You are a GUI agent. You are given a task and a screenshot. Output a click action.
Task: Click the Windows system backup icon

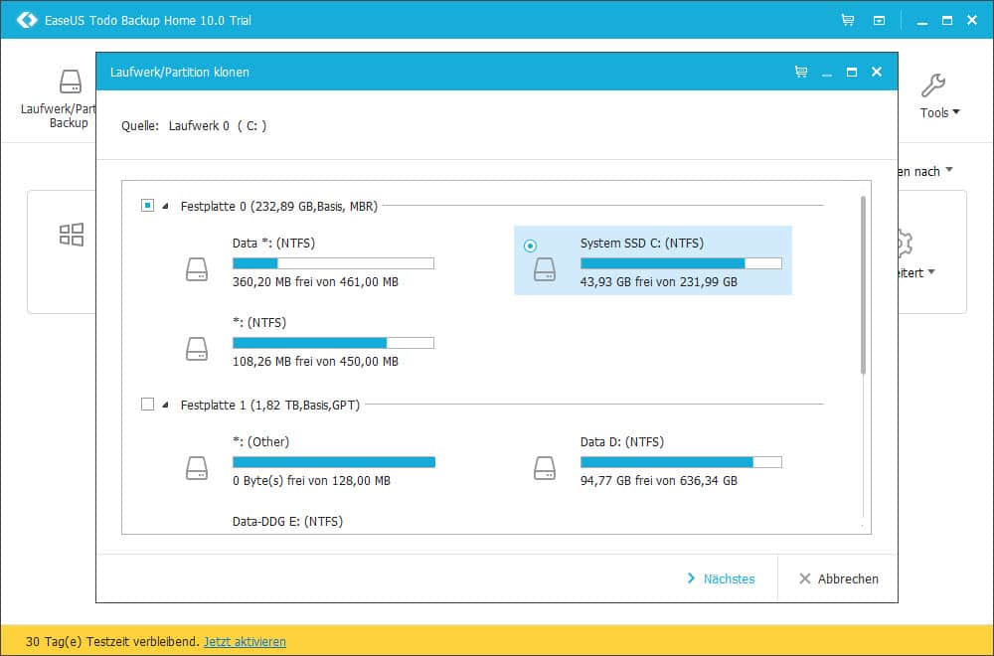pyautogui.click(x=71, y=235)
